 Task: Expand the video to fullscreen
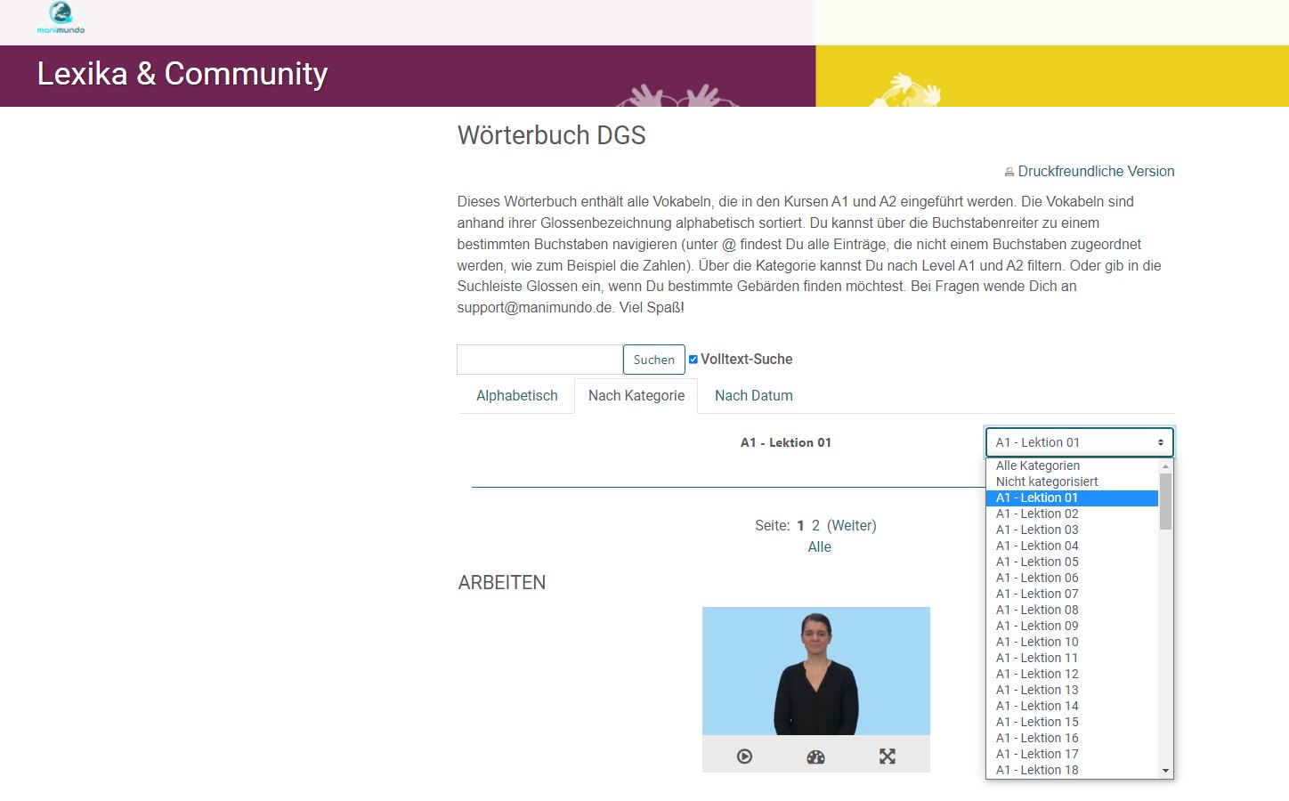(x=888, y=756)
